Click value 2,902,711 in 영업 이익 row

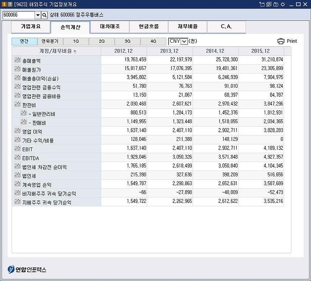(228, 131)
